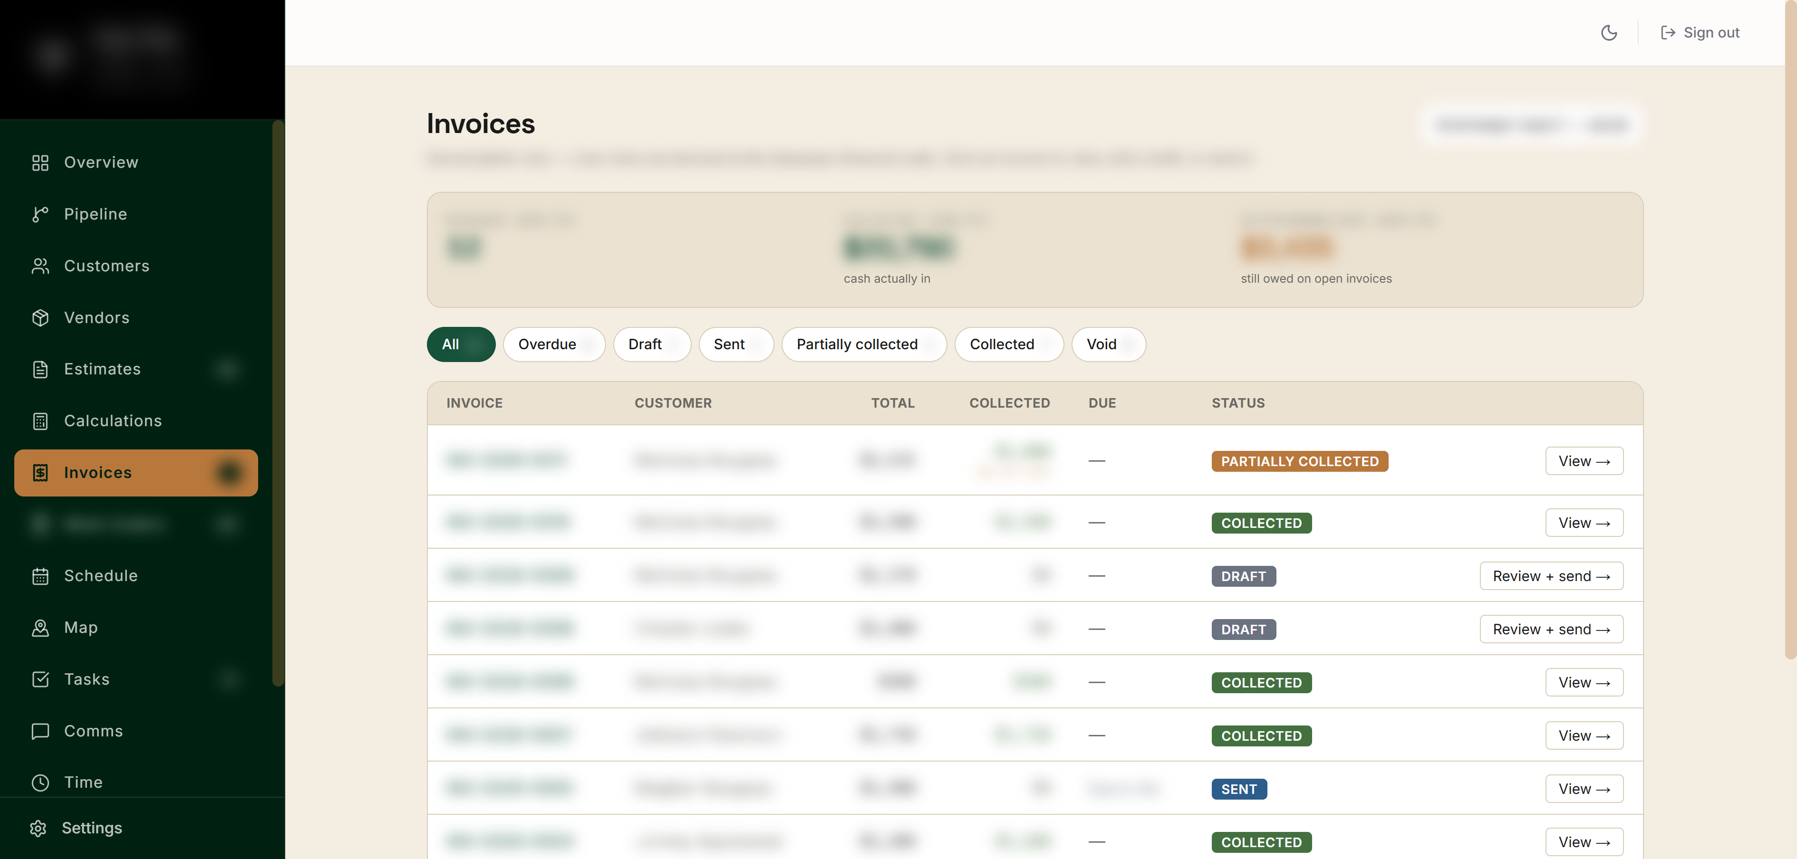Click the Invoices page heading

[x=481, y=124]
